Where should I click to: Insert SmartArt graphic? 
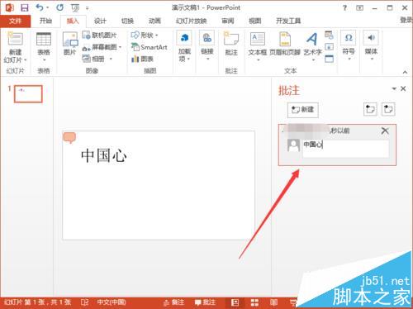point(150,47)
